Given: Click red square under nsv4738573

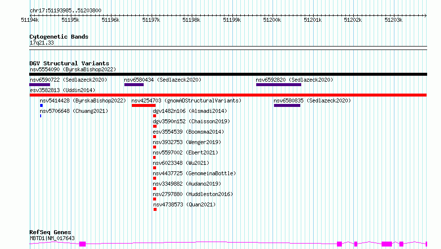Looking at the screenshot, I should tap(155, 209).
